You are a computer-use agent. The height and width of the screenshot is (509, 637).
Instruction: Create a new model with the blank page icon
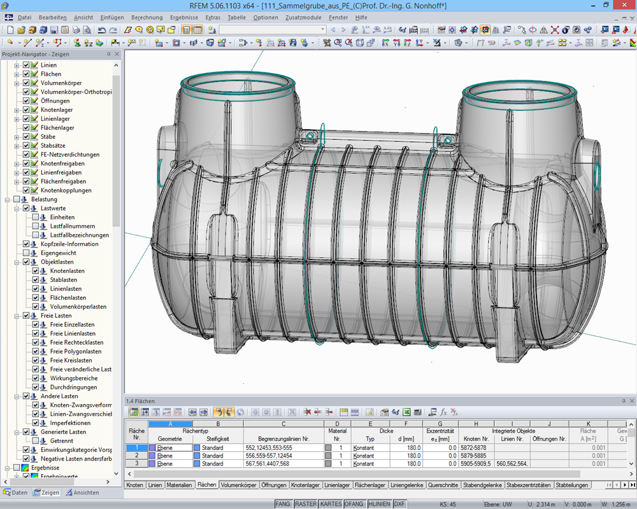click(x=10, y=30)
